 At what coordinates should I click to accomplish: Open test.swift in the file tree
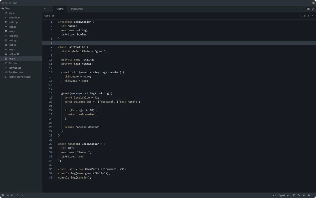[21, 54]
